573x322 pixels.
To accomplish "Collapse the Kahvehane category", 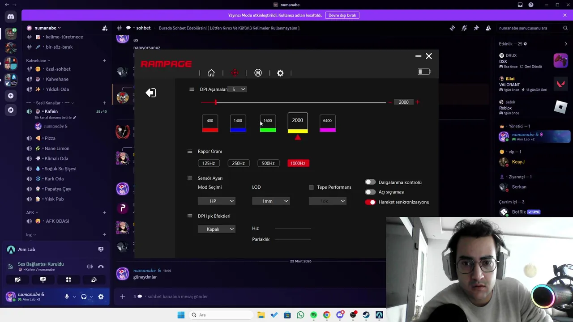I will pyautogui.click(x=38, y=60).
